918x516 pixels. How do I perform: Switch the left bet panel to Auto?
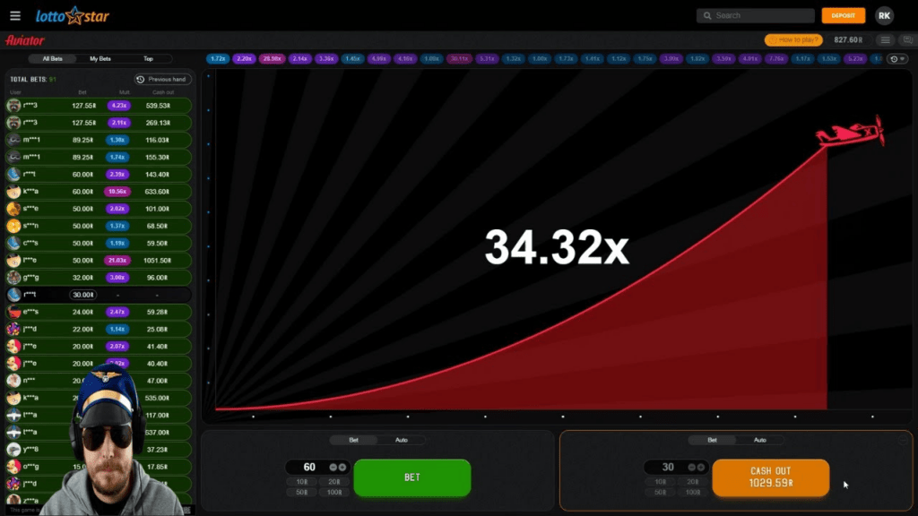(401, 440)
